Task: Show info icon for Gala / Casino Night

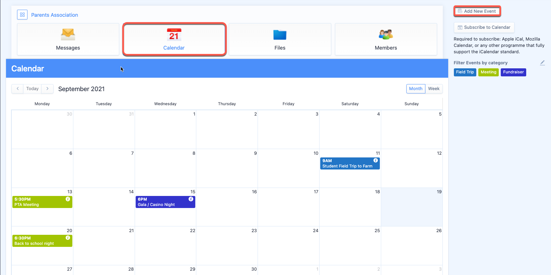Action: (191, 199)
